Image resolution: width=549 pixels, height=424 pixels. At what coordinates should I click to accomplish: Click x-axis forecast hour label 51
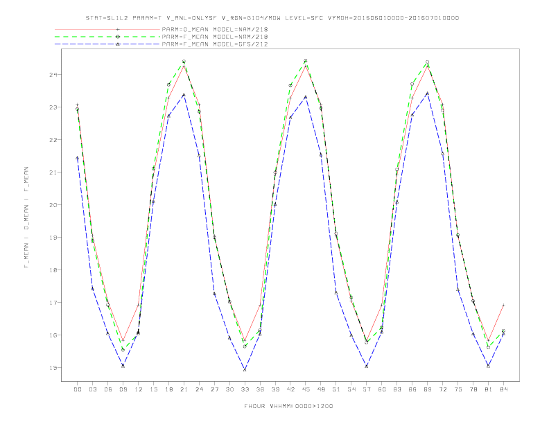[x=336, y=389]
